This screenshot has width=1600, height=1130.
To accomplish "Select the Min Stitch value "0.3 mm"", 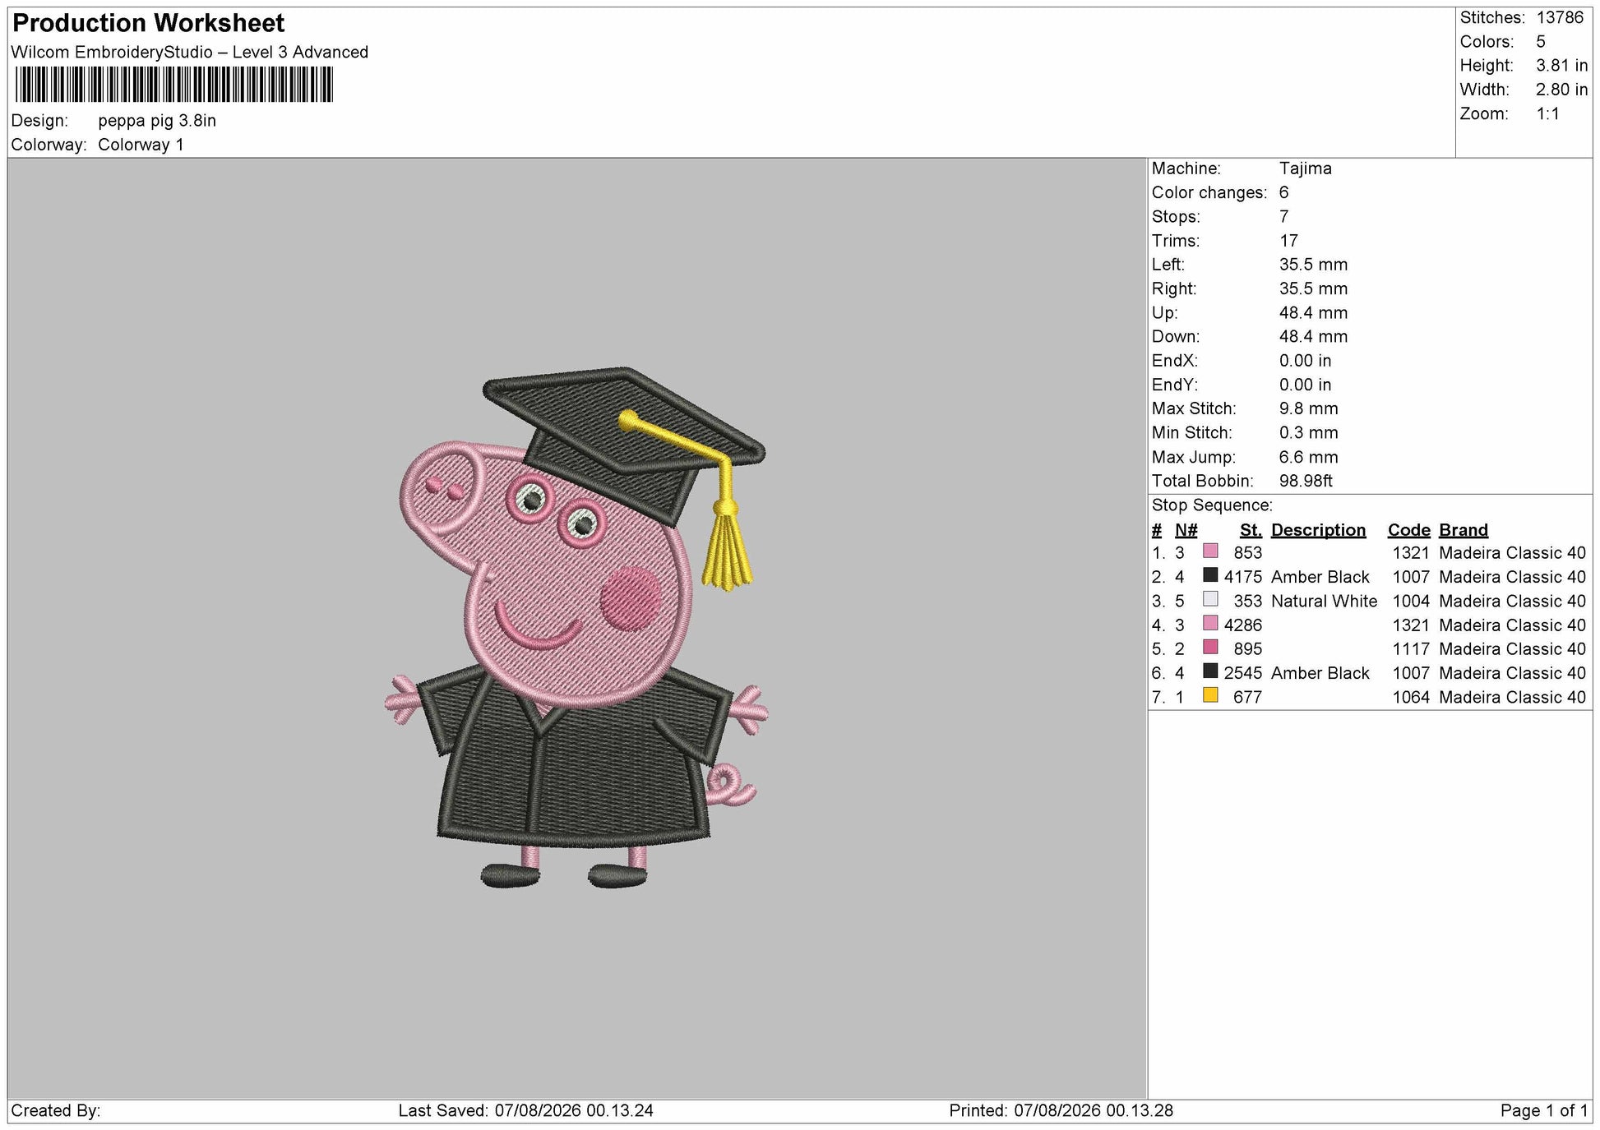I will [x=1309, y=432].
